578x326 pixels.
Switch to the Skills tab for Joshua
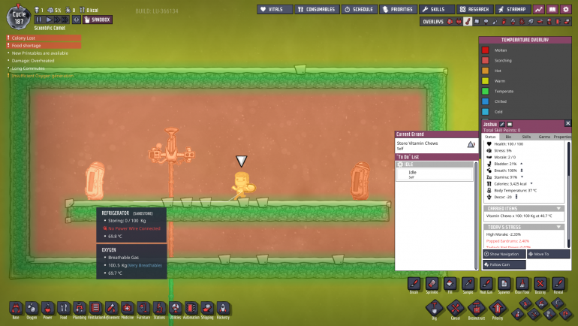tap(527, 137)
